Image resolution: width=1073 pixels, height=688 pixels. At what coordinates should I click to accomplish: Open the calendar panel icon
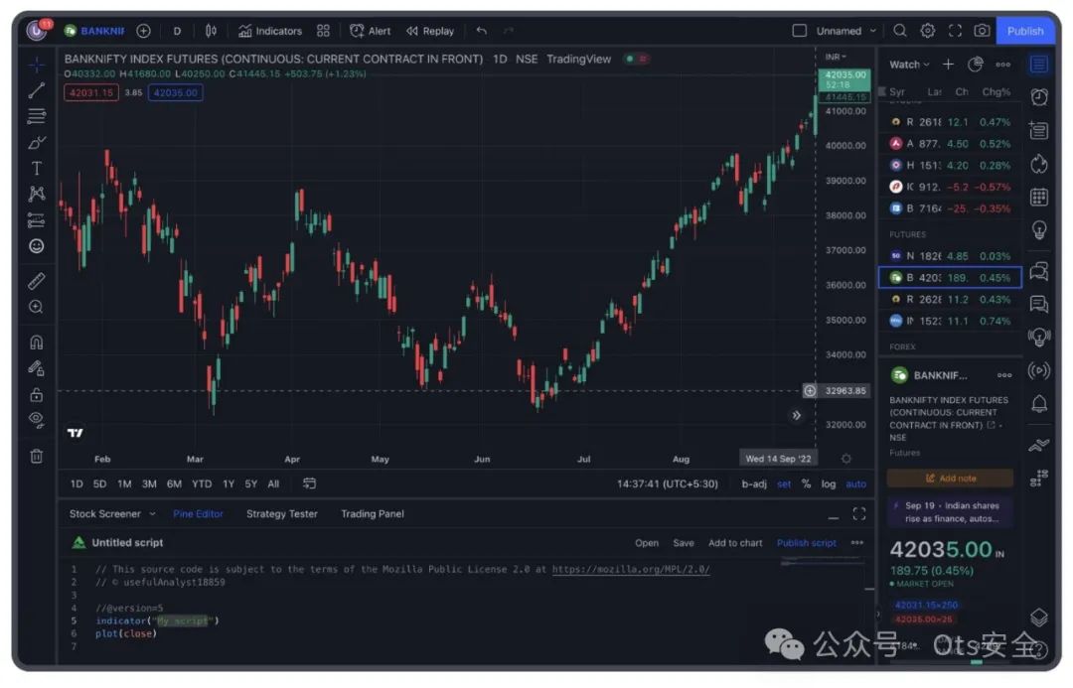coord(1039,198)
